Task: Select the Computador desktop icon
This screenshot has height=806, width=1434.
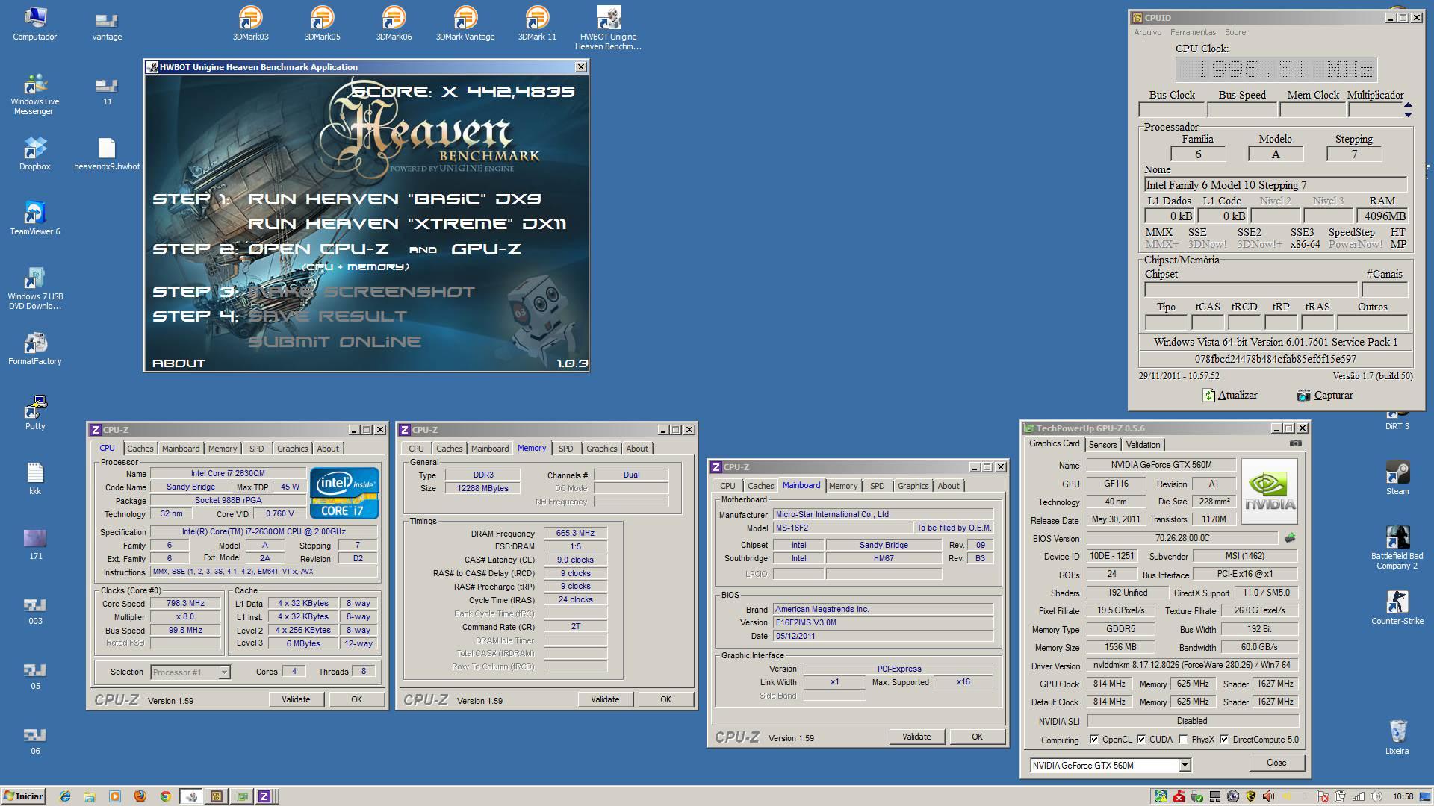Action: click(35, 22)
